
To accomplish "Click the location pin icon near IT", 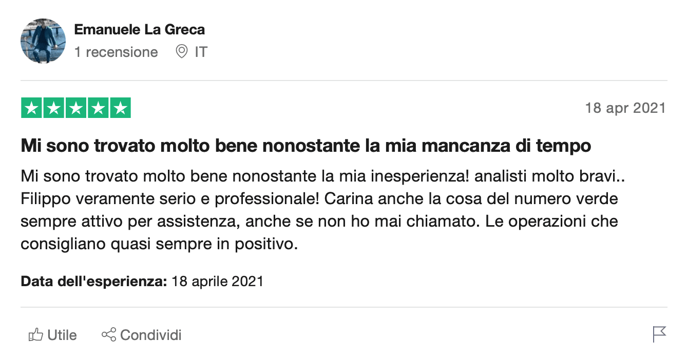I will click(x=181, y=52).
